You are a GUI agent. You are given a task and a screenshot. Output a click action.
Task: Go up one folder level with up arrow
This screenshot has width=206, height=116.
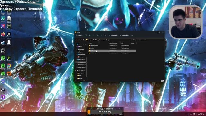click(x=84, y=40)
